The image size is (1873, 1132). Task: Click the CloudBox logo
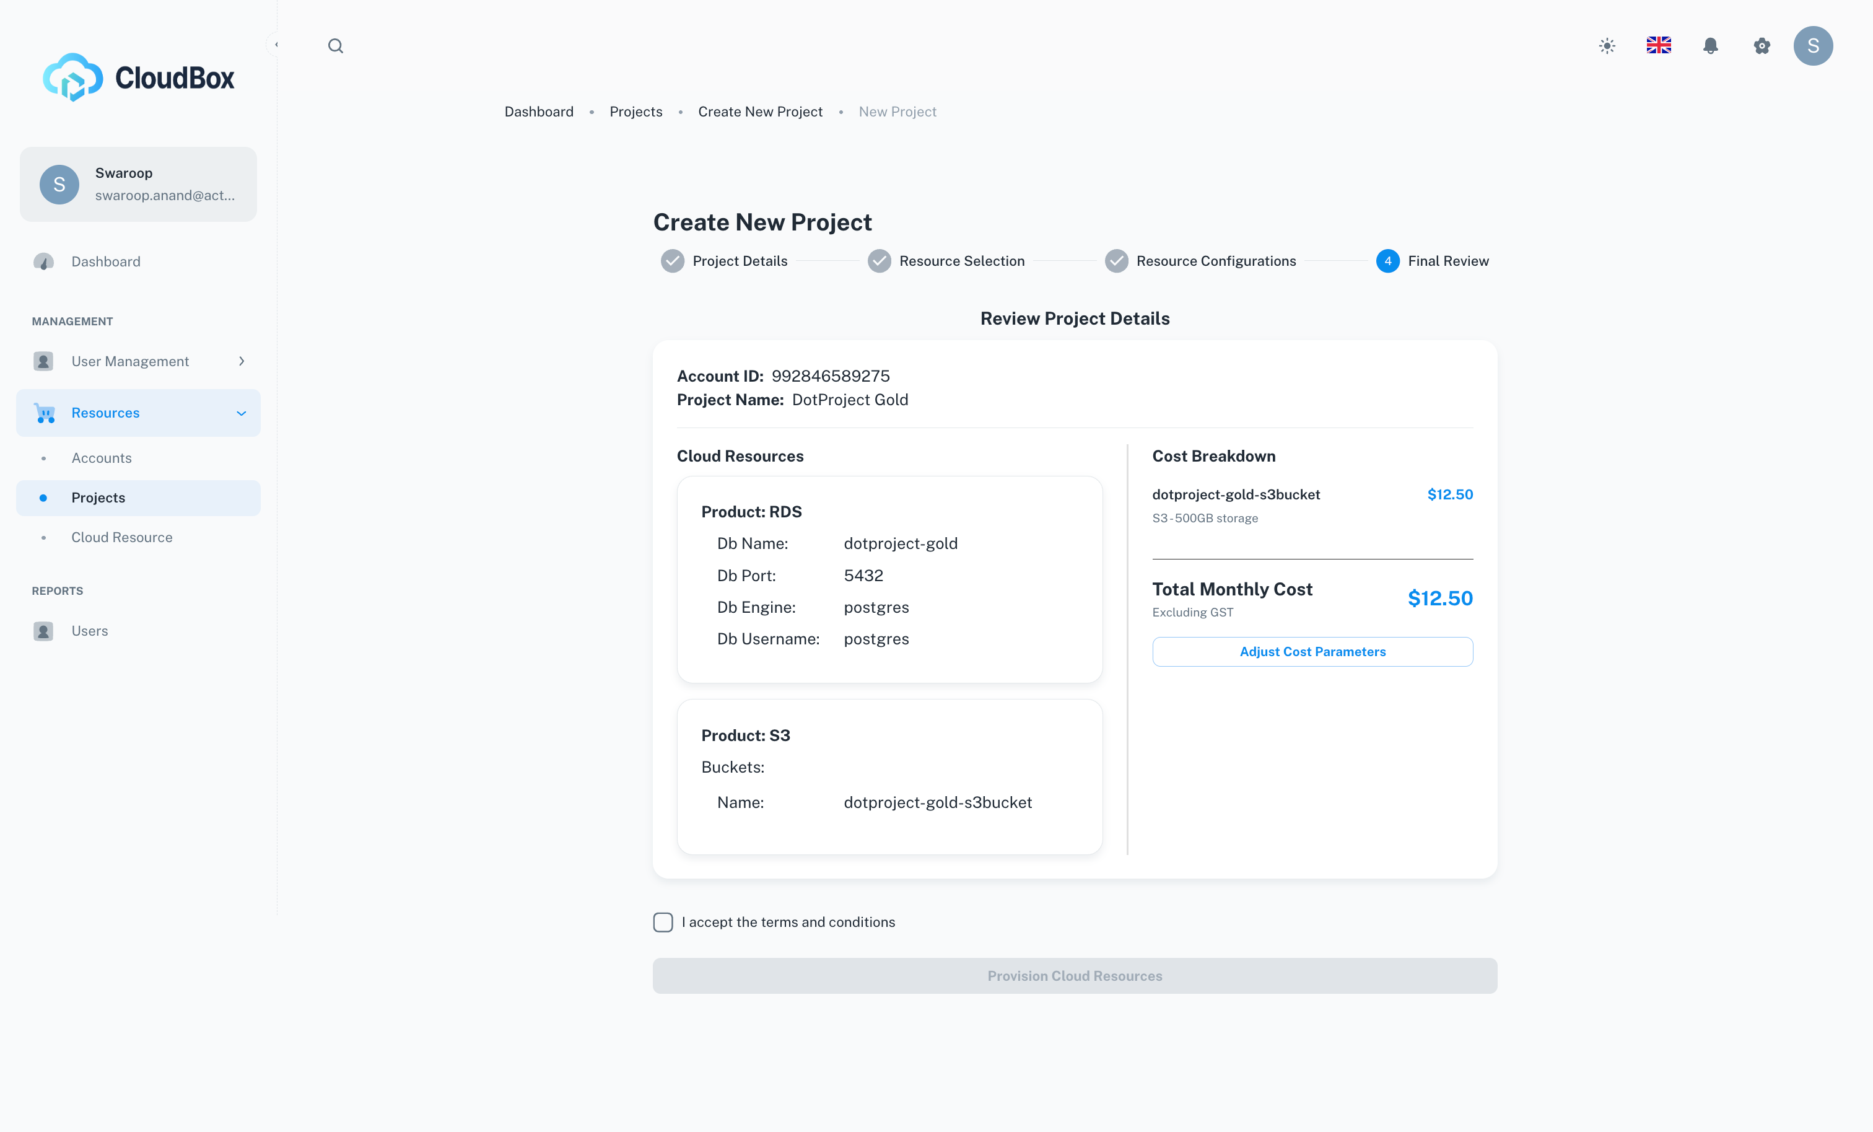coord(138,77)
